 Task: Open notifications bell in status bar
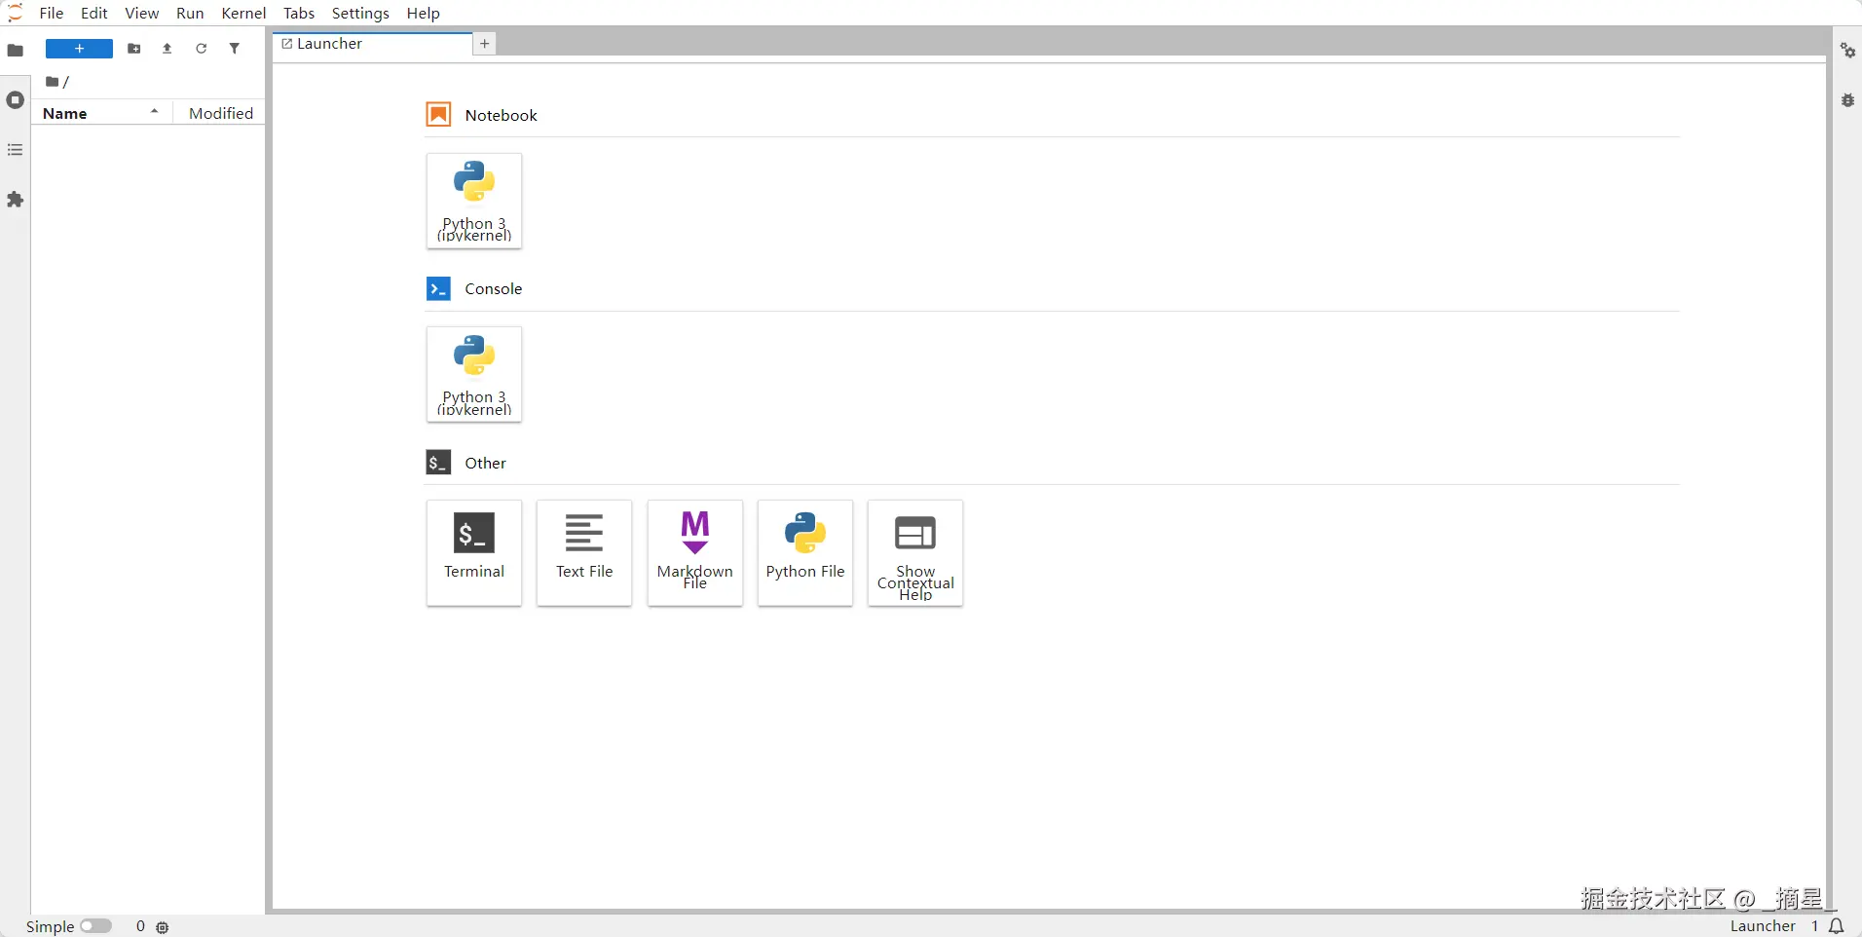(1837, 926)
